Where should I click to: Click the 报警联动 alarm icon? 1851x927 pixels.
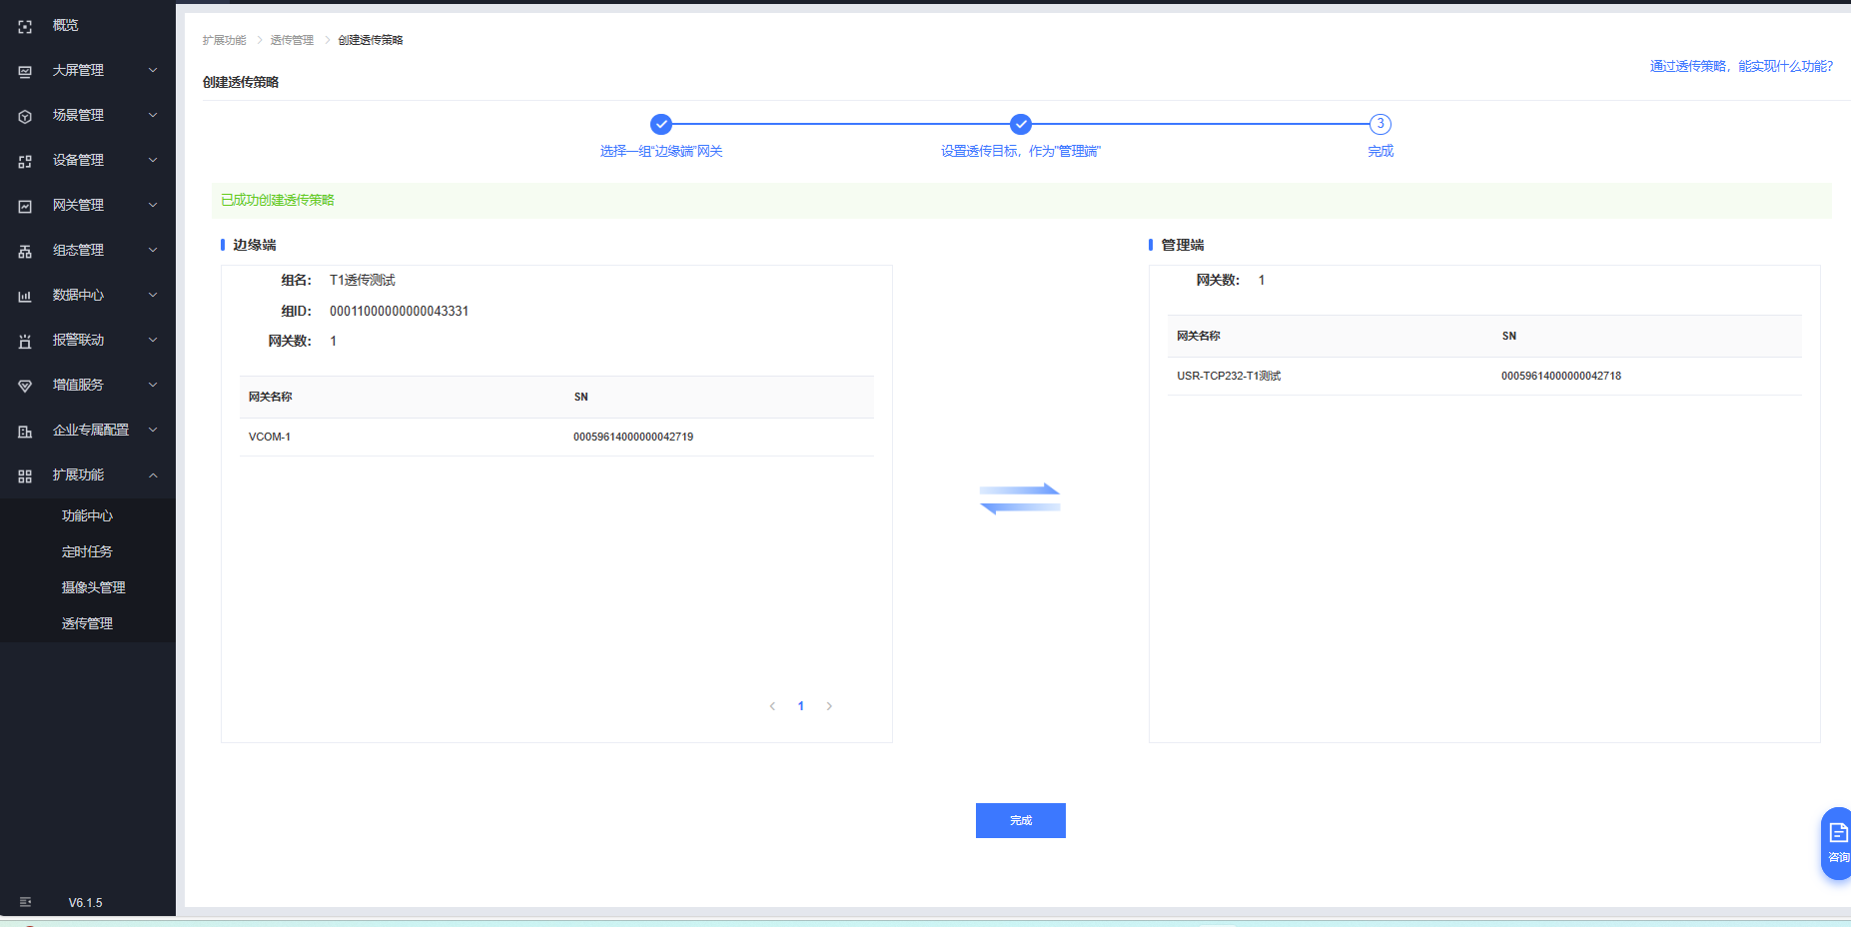[x=25, y=341]
